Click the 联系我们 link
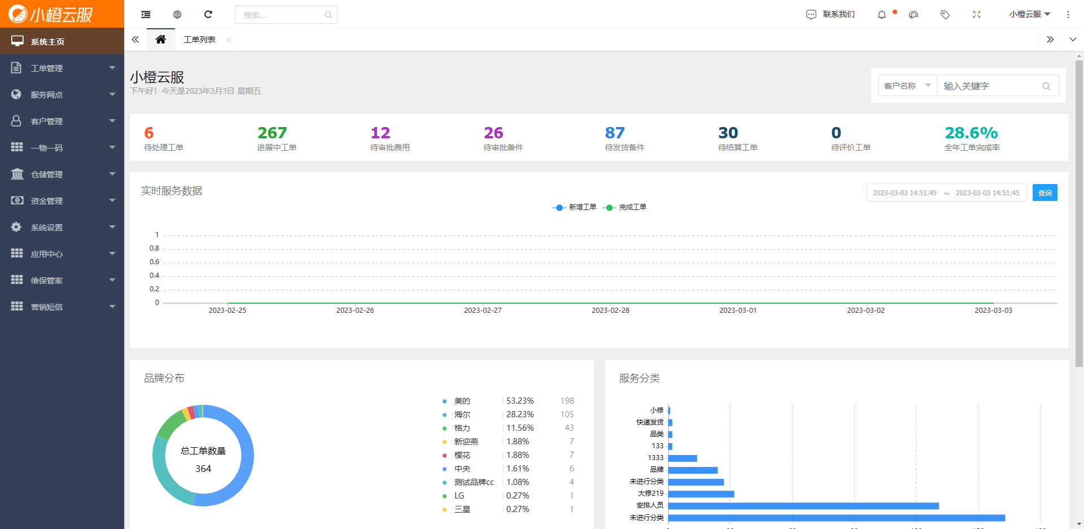Screen dimensions: 1084x529 click(x=831, y=15)
